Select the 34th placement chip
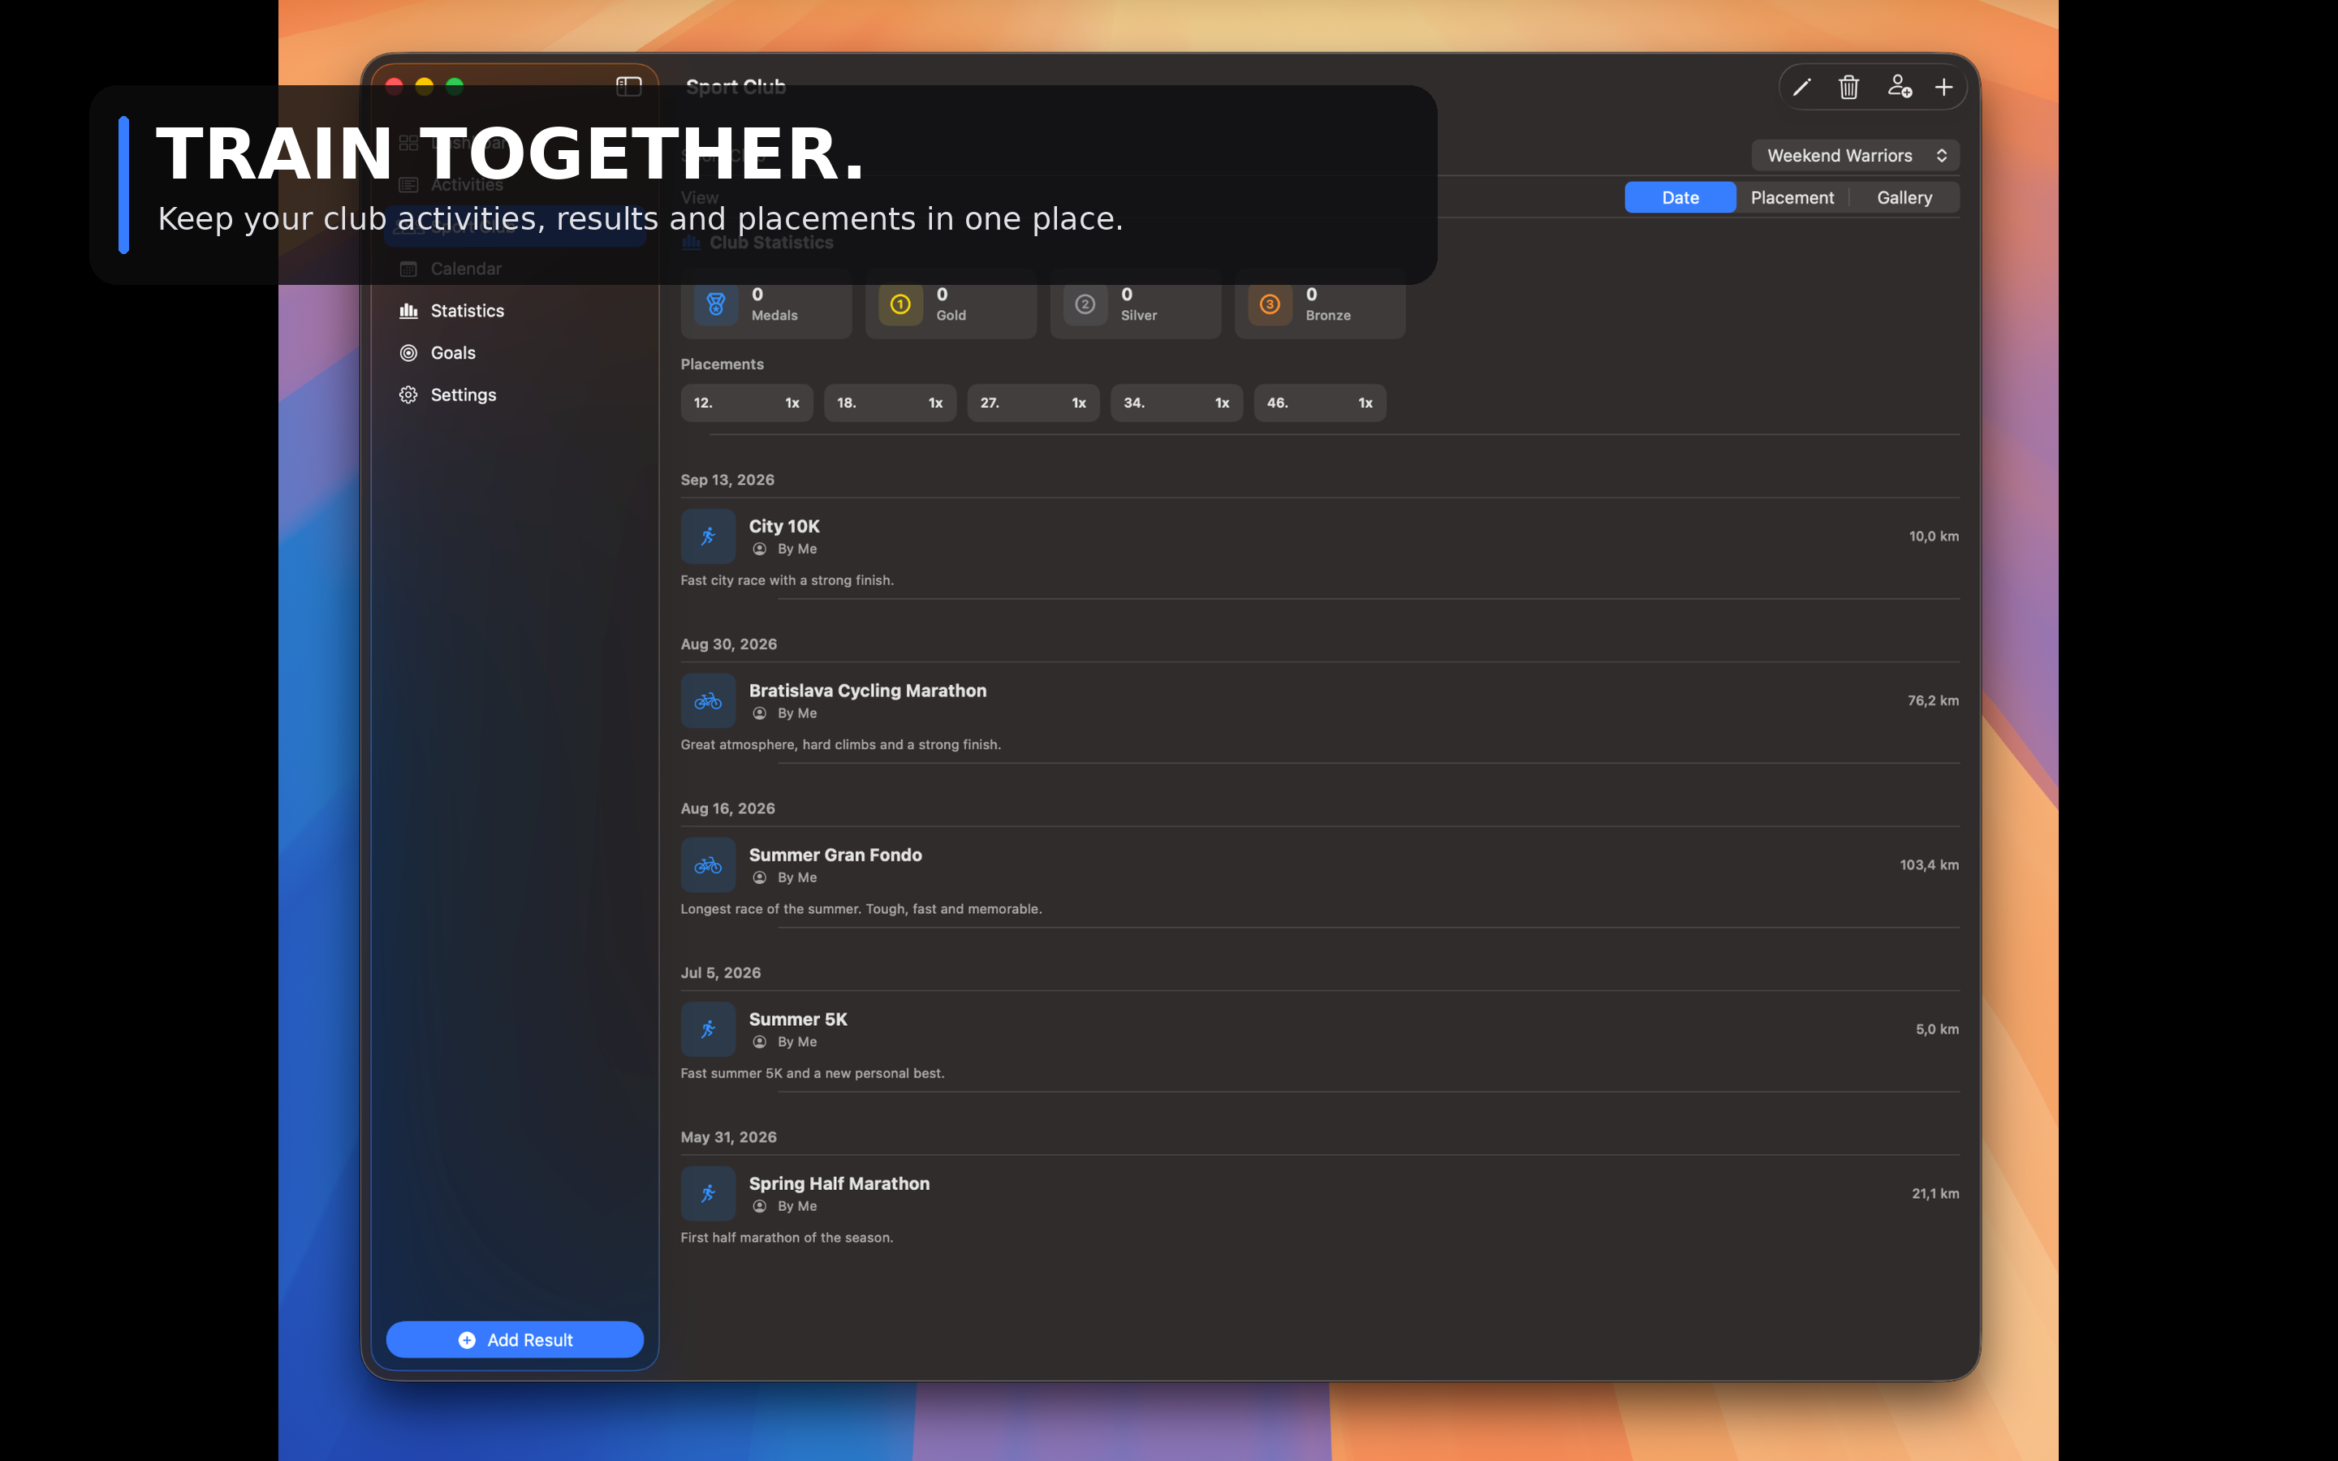 click(1177, 403)
